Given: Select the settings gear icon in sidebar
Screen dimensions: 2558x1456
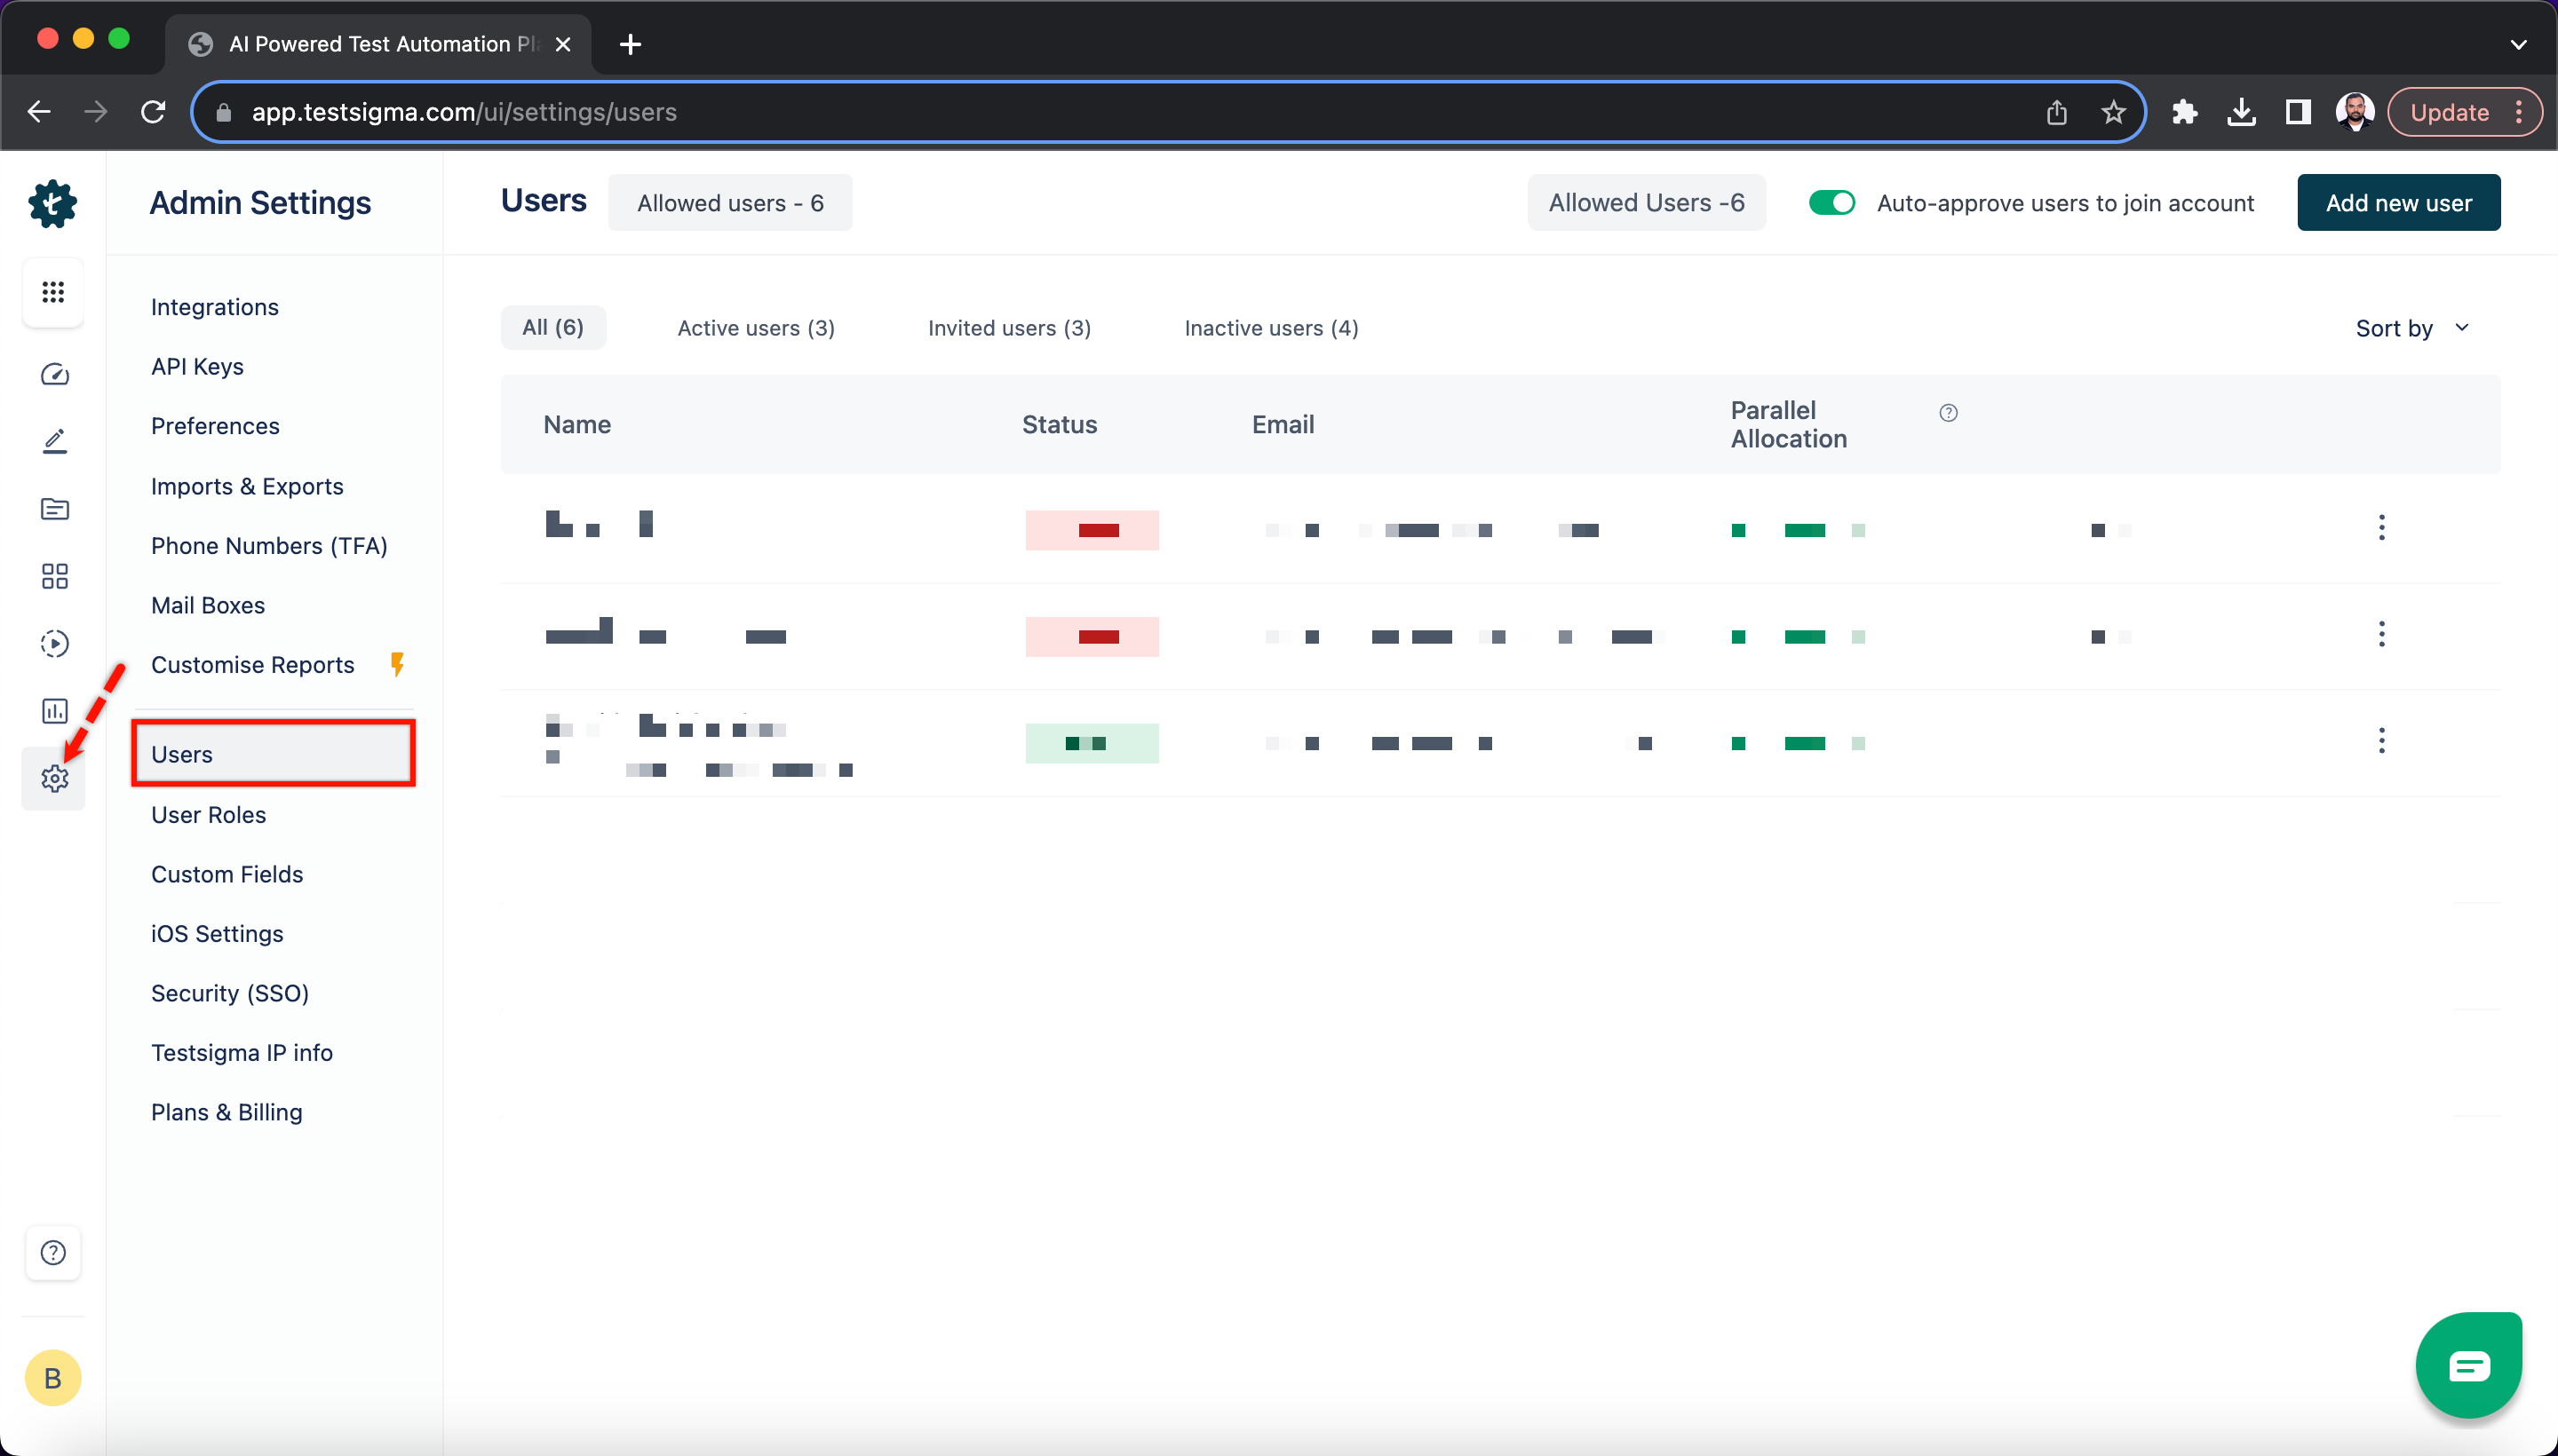Looking at the screenshot, I should pyautogui.click(x=52, y=776).
